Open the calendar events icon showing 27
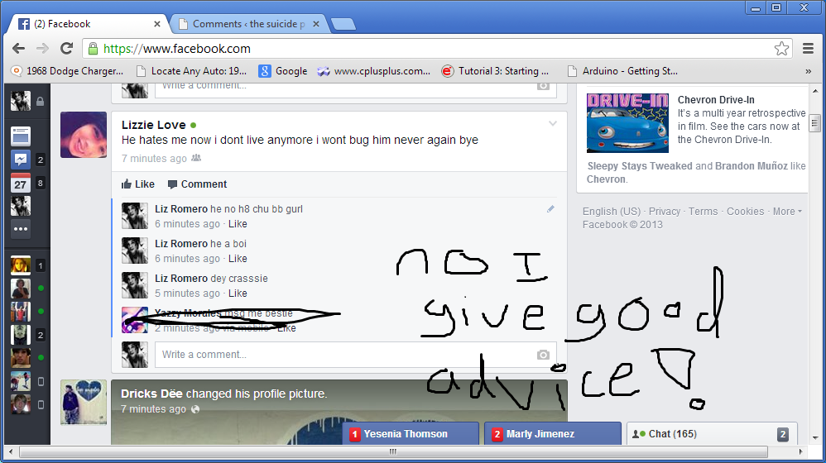826x463 pixels. click(21, 183)
